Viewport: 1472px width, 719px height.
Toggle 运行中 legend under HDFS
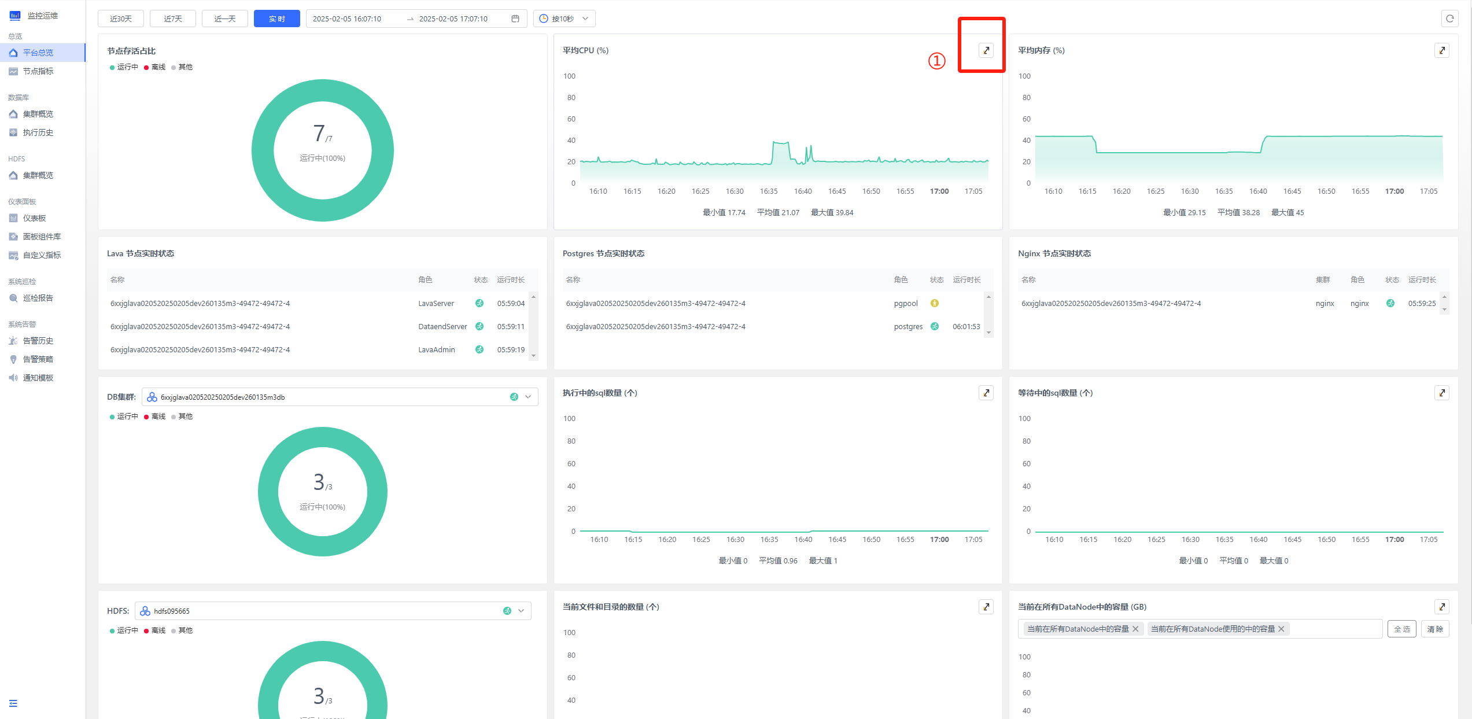(x=124, y=630)
